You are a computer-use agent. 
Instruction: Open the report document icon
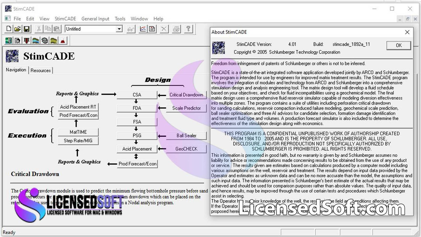[x=152, y=29]
